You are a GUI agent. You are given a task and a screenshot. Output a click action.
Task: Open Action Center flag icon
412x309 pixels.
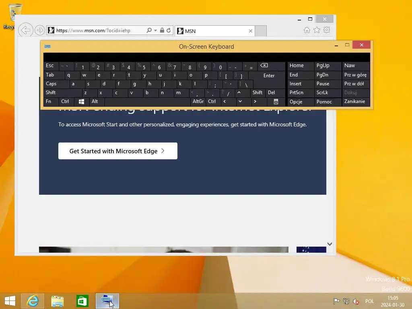(x=336, y=301)
